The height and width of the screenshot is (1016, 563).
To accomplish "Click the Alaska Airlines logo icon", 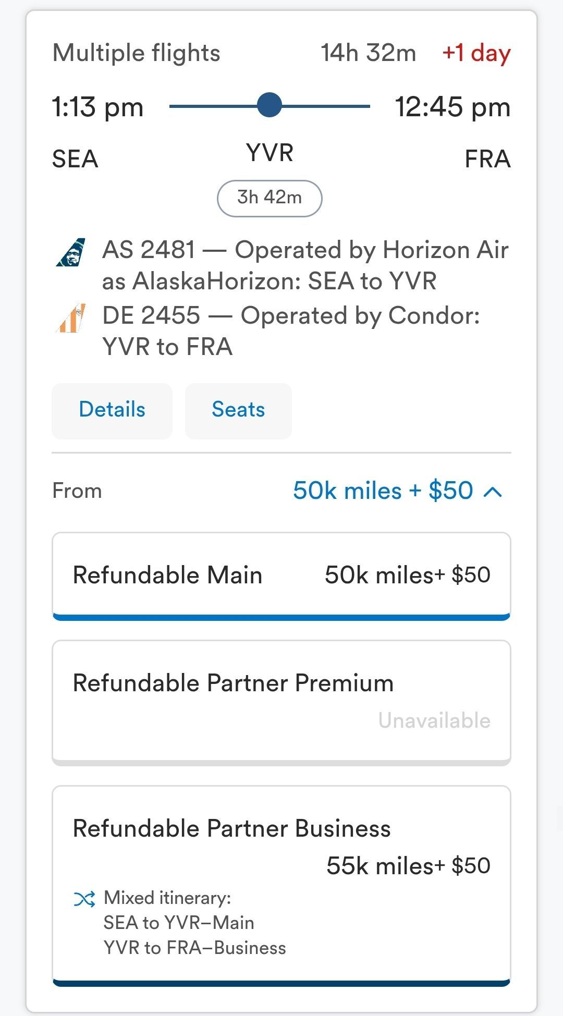I will pyautogui.click(x=71, y=252).
